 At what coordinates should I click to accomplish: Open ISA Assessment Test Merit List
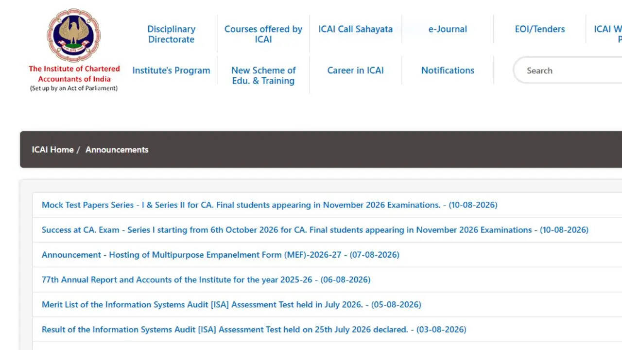(x=231, y=305)
